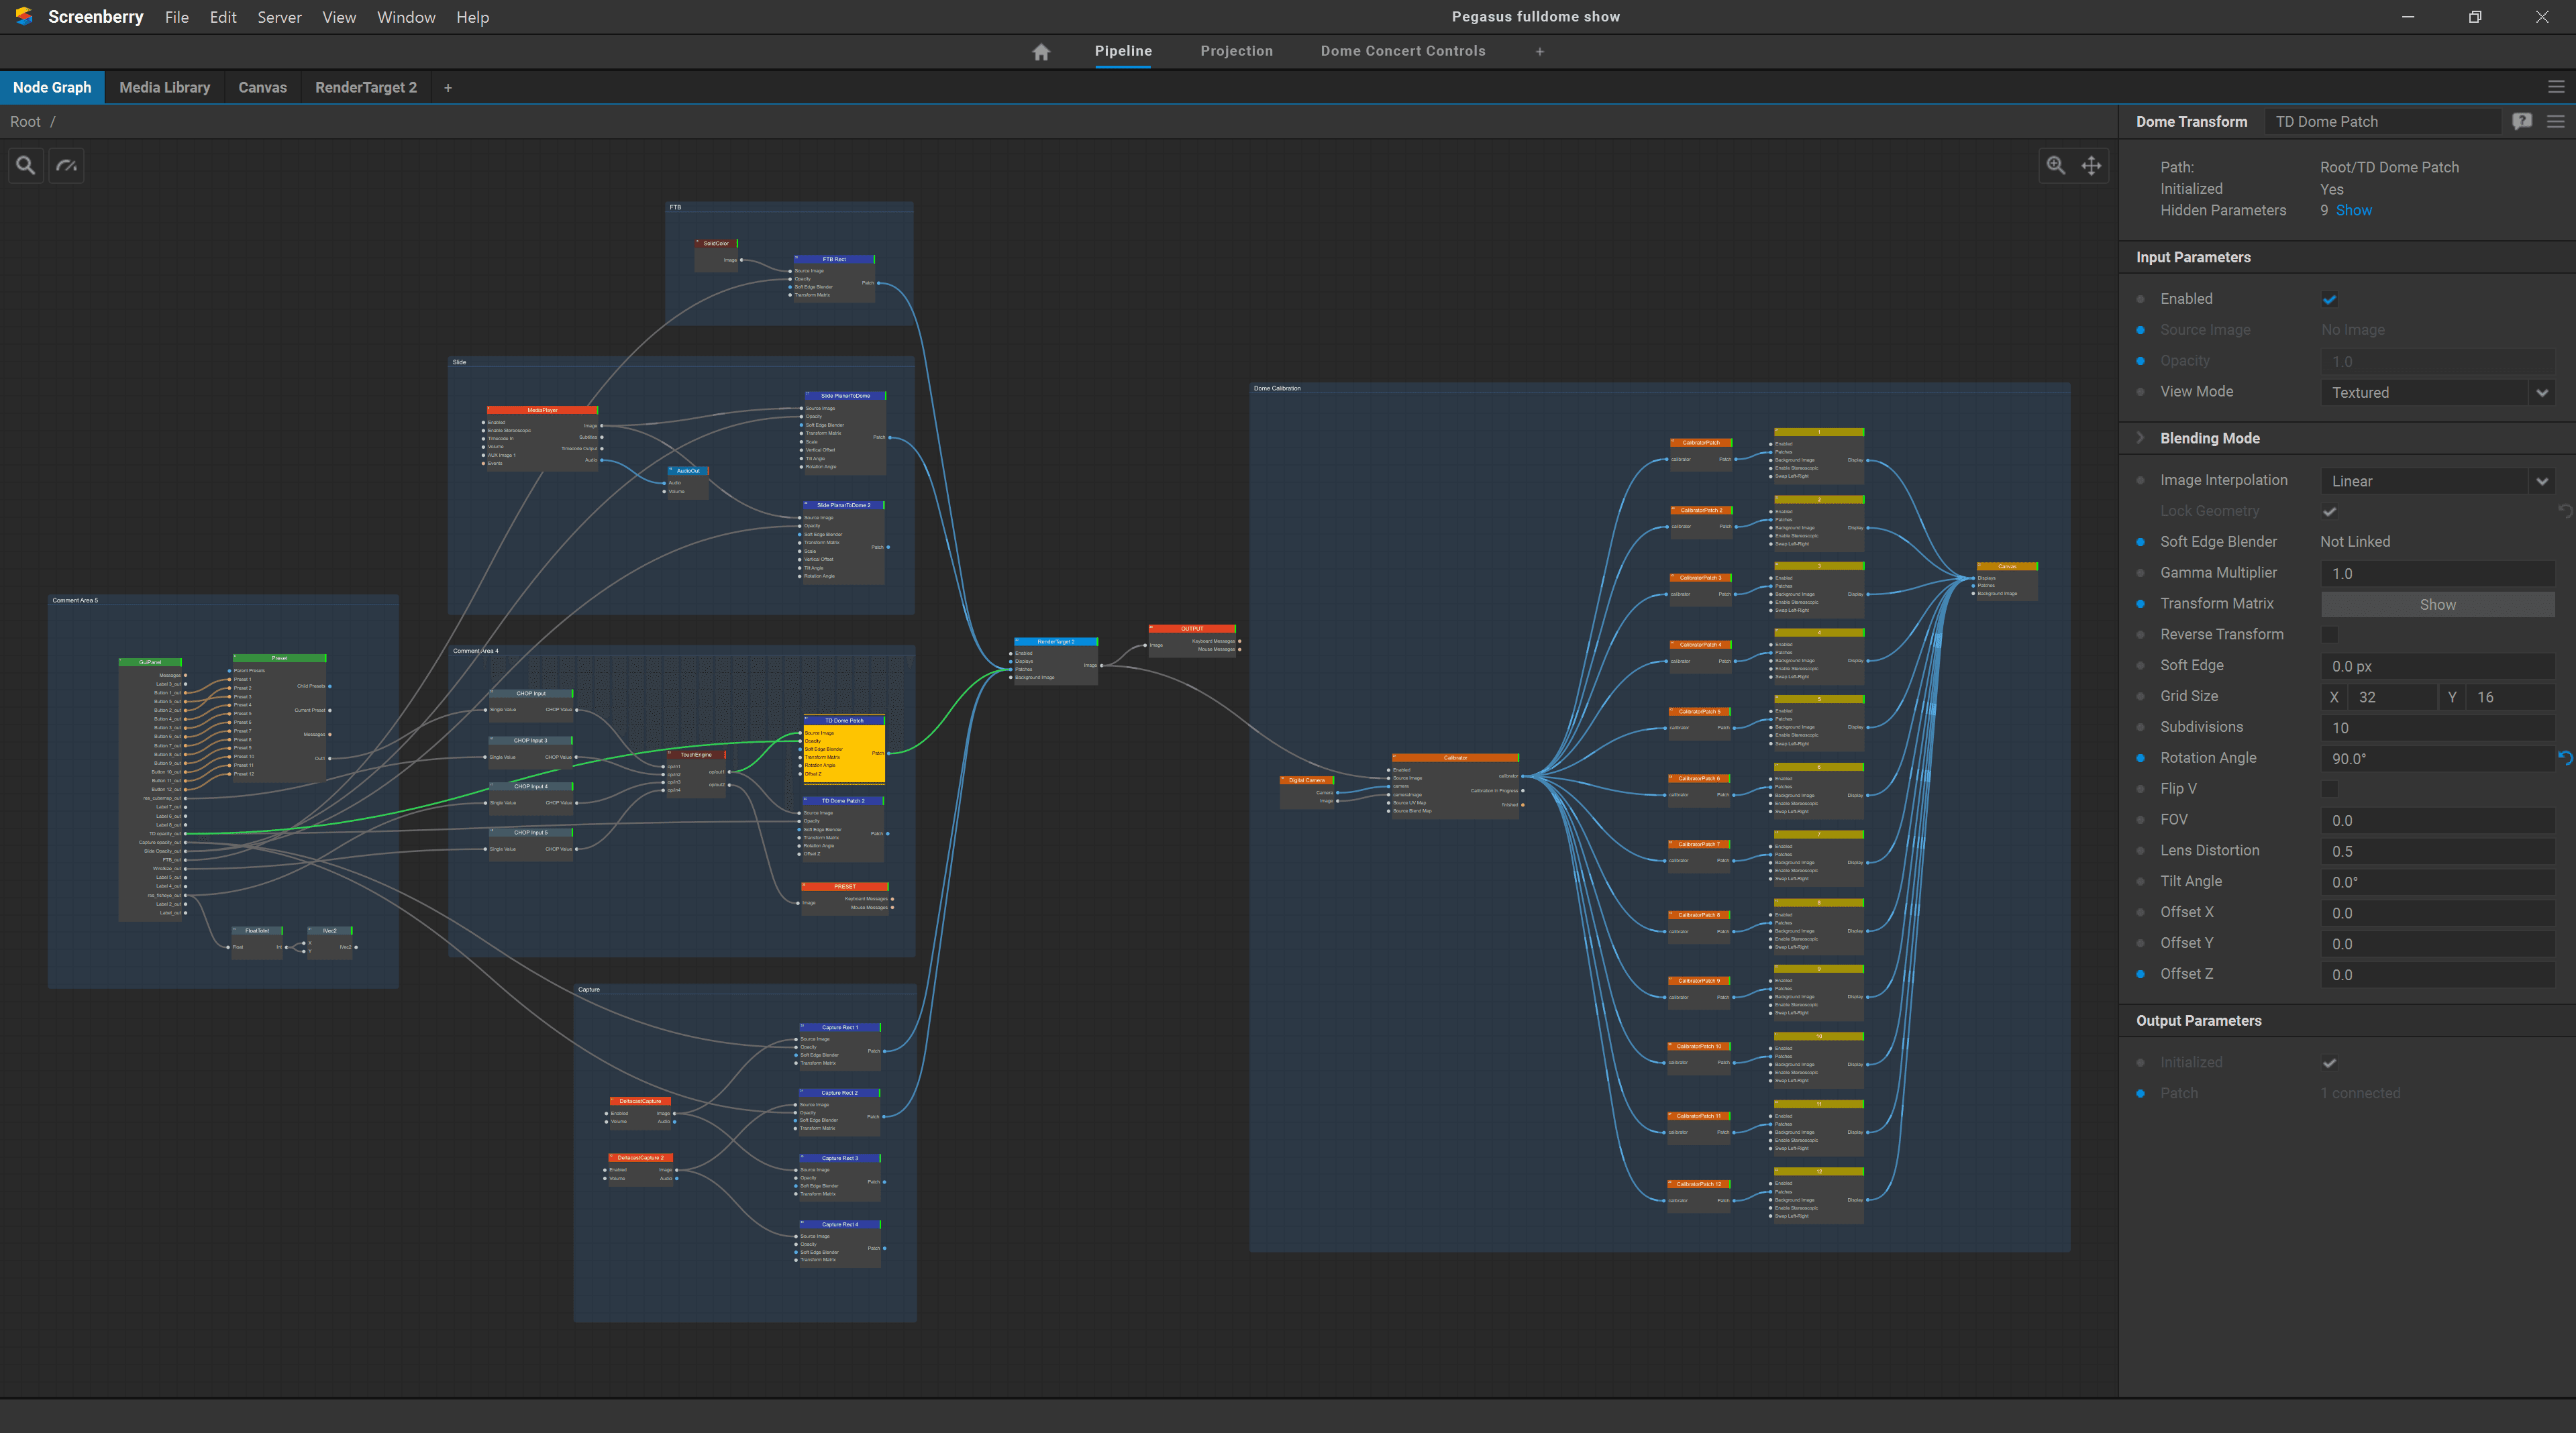
Task: Toggle the Flip V checkbox
Action: (2329, 789)
